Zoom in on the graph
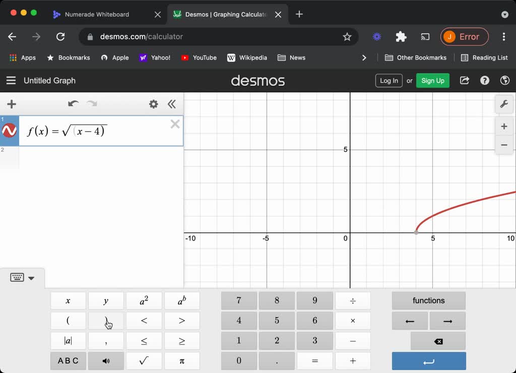 tap(504, 126)
